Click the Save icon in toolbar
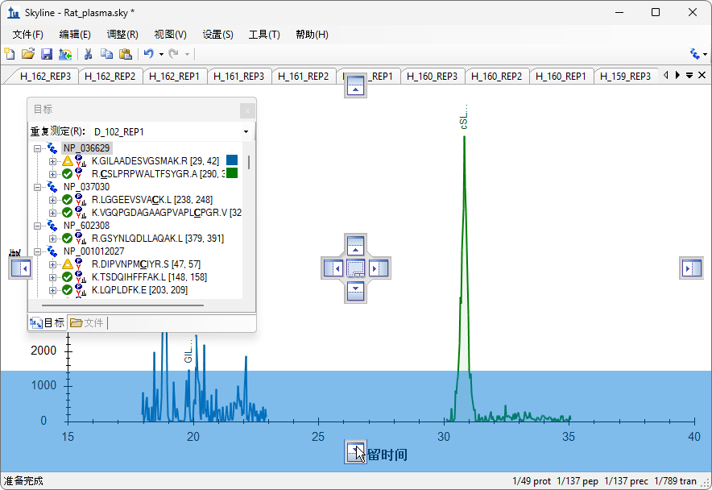The height and width of the screenshot is (490, 712). (47, 54)
